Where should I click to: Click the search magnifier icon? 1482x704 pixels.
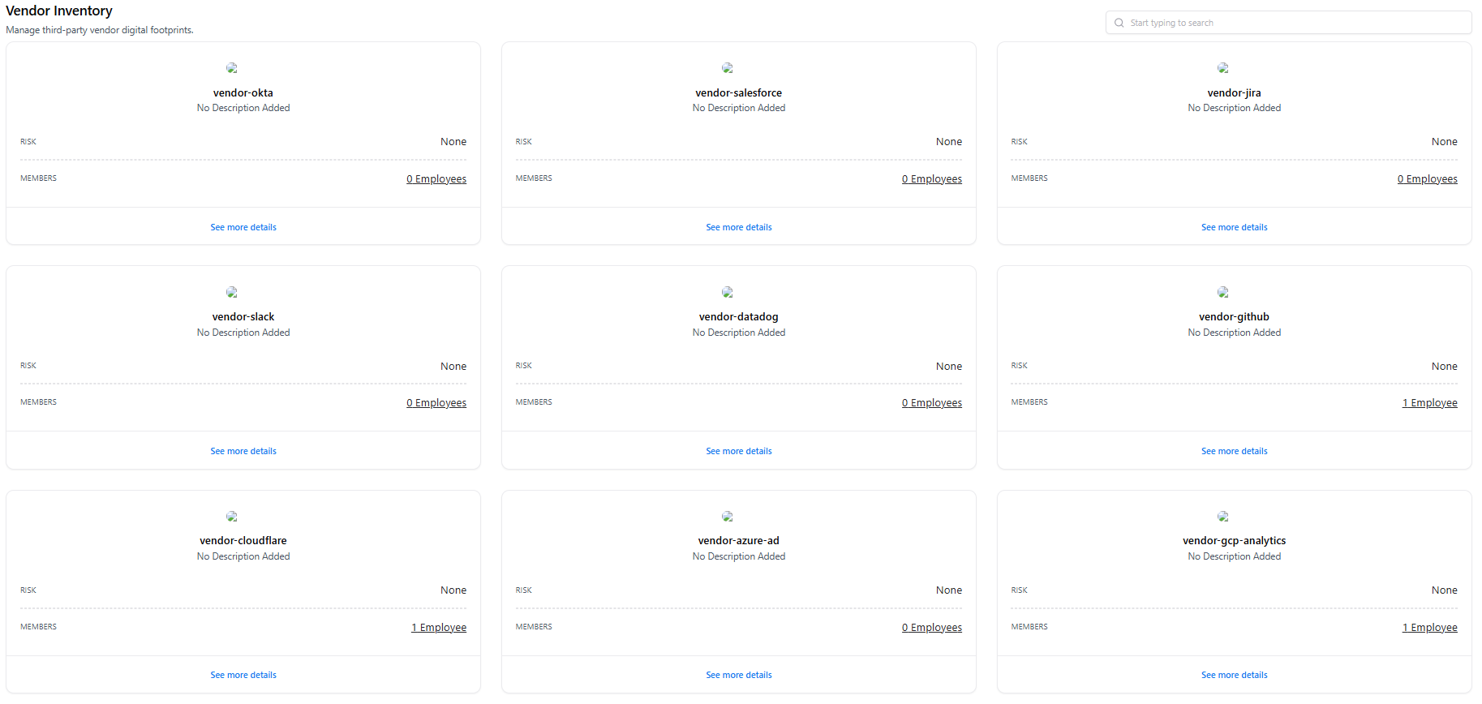pyautogui.click(x=1119, y=23)
